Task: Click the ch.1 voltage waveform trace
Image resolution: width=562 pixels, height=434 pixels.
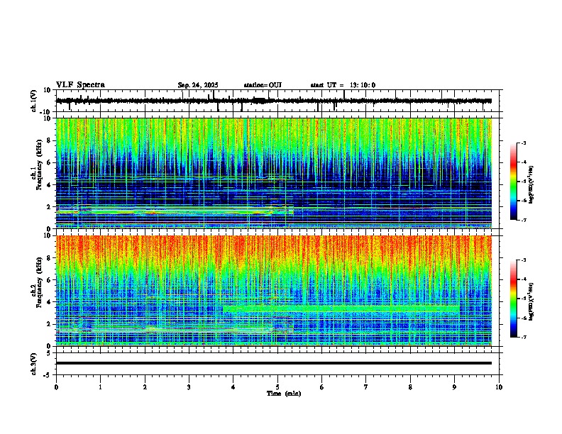Action: click(x=274, y=101)
